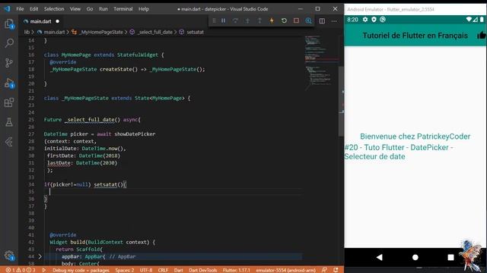Open the Testing flask view

pyautogui.click(x=9, y=122)
